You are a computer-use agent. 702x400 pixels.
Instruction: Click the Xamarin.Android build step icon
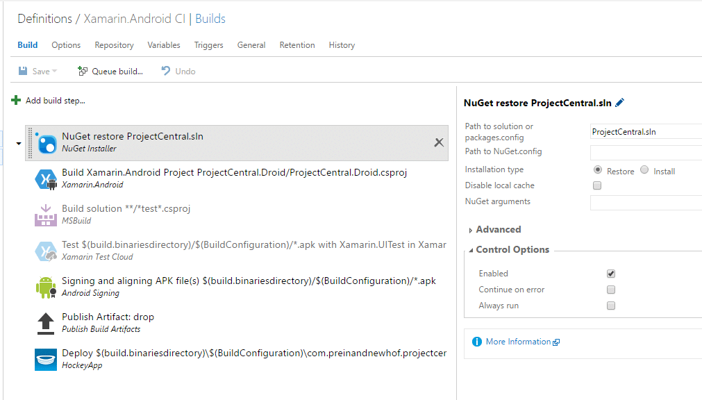tap(46, 179)
